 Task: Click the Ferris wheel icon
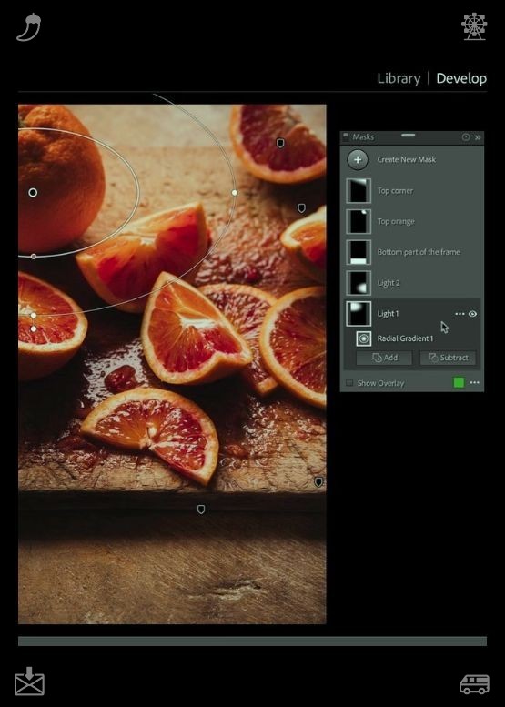tap(474, 26)
